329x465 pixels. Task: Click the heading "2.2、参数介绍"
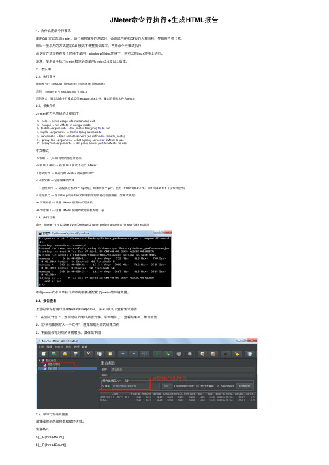pyautogui.click(x=46, y=106)
